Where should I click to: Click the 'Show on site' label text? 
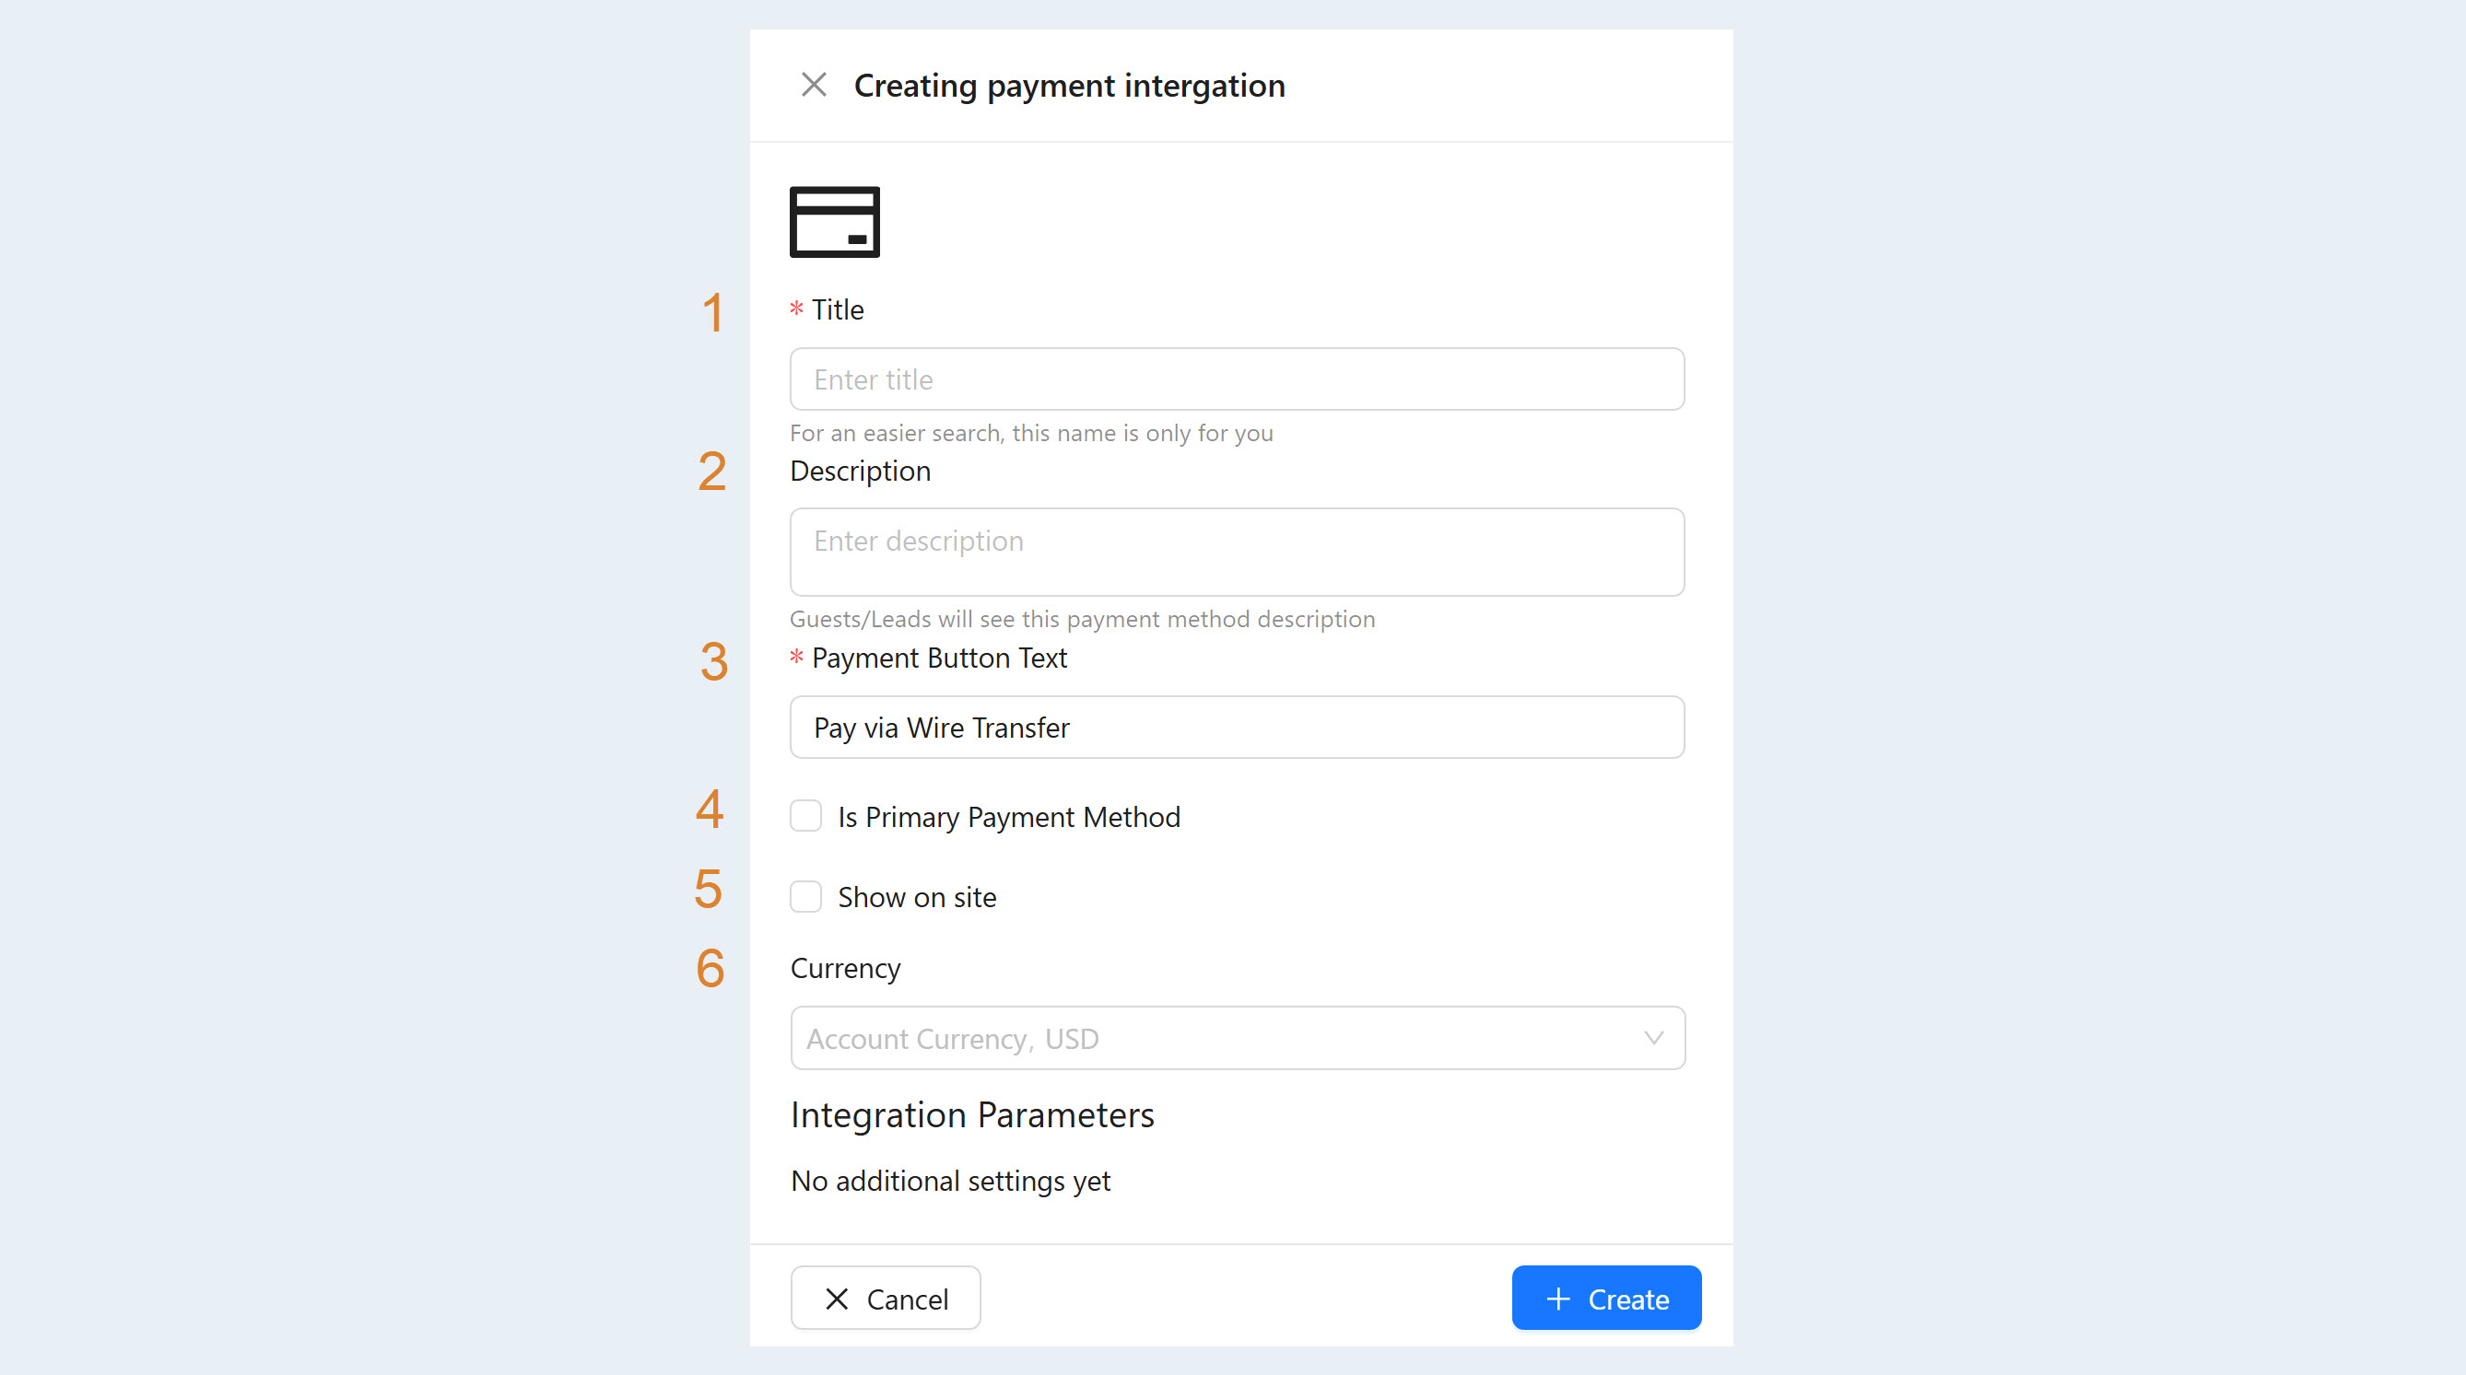(x=917, y=898)
